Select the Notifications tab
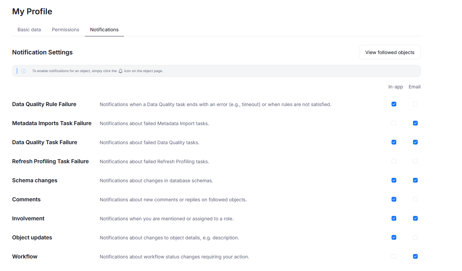Viewport: 462px width, 271px height. pos(104,30)
